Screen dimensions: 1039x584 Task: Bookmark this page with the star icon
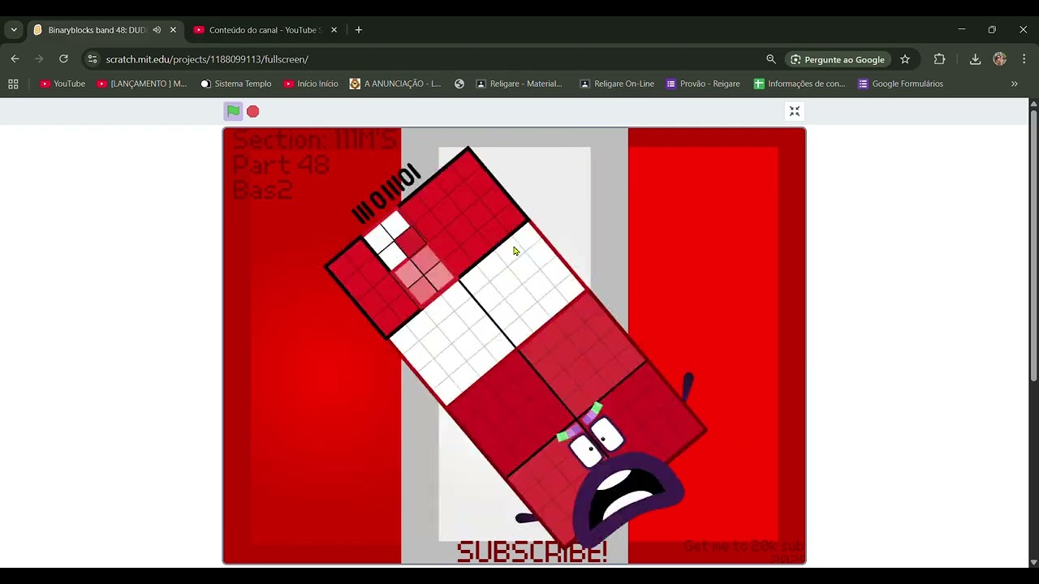tap(905, 59)
